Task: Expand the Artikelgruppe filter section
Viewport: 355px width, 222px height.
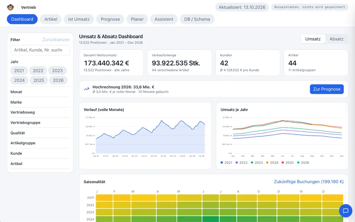Action: click(40, 143)
